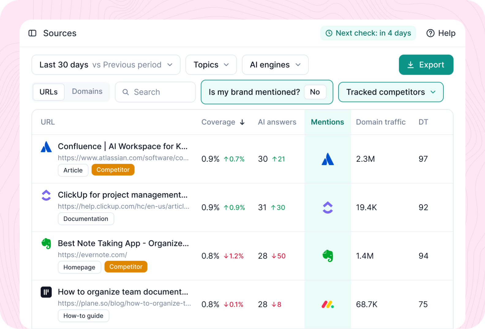Click the 19.4K domain traffic value

click(367, 207)
